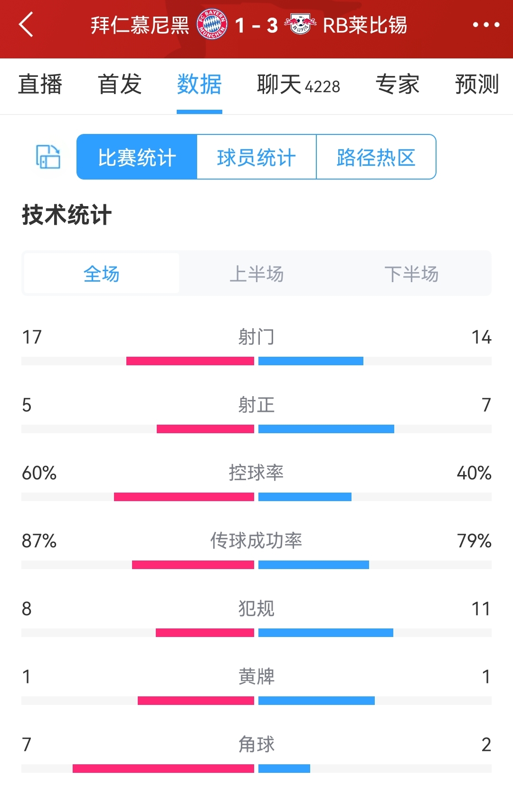513x789 pixels.
Task: Select the 比赛统计 segment button
Action: point(137,157)
